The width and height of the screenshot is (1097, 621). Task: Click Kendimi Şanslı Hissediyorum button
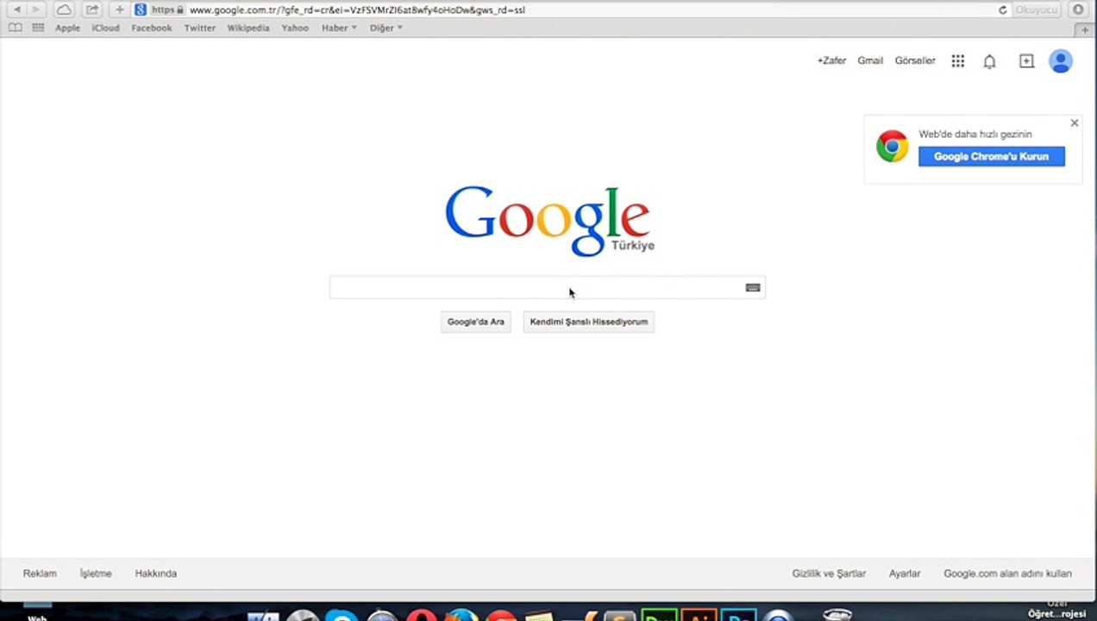[589, 322]
